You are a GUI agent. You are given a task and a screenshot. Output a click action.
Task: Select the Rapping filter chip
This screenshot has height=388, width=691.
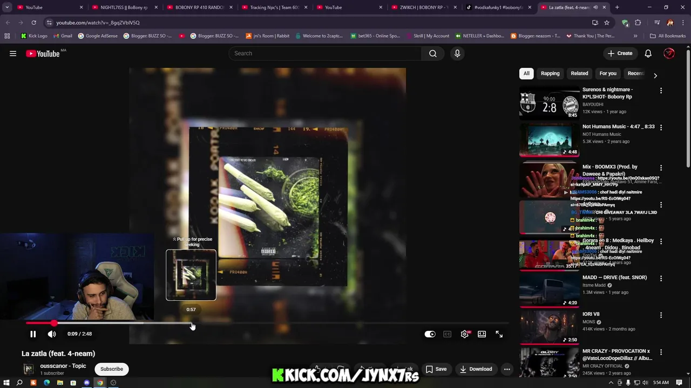tap(550, 73)
